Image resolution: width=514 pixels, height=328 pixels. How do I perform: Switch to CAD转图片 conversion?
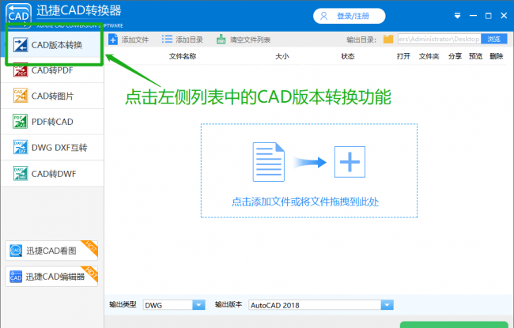[x=52, y=96]
